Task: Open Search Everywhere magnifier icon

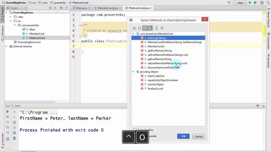Action: click(268, 3)
